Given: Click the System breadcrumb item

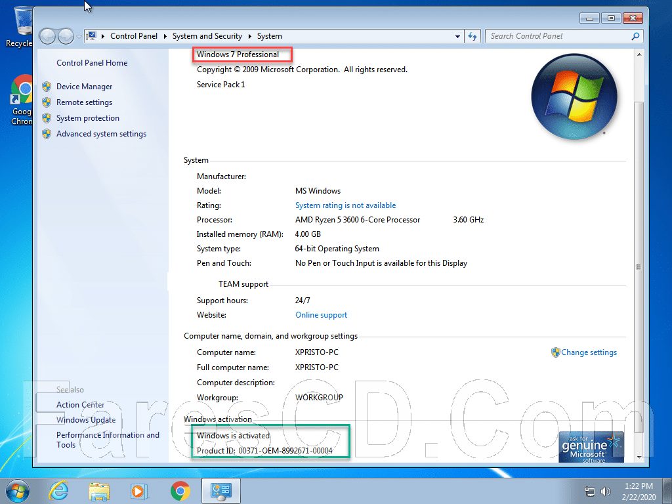Looking at the screenshot, I should coord(270,37).
